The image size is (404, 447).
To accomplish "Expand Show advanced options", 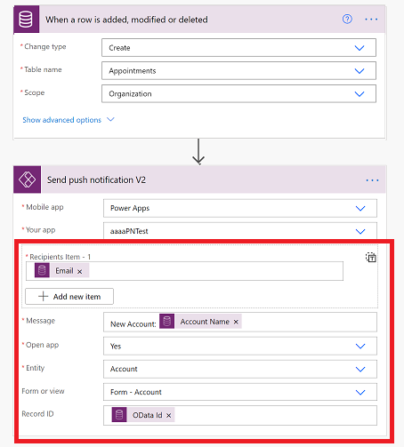I will 69,120.
